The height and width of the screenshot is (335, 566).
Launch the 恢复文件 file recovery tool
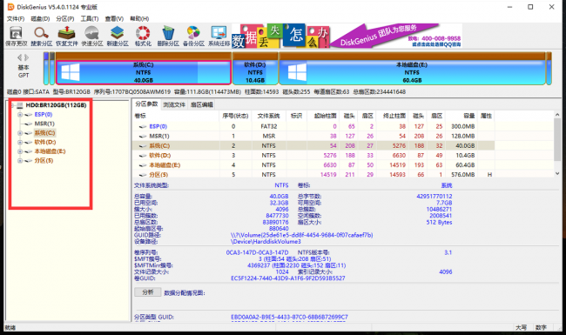pos(67,36)
